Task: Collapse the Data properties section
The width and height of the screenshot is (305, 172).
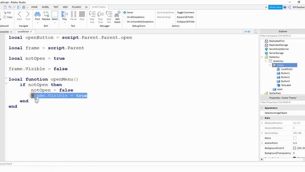Action: pyautogui.click(x=262, y=118)
